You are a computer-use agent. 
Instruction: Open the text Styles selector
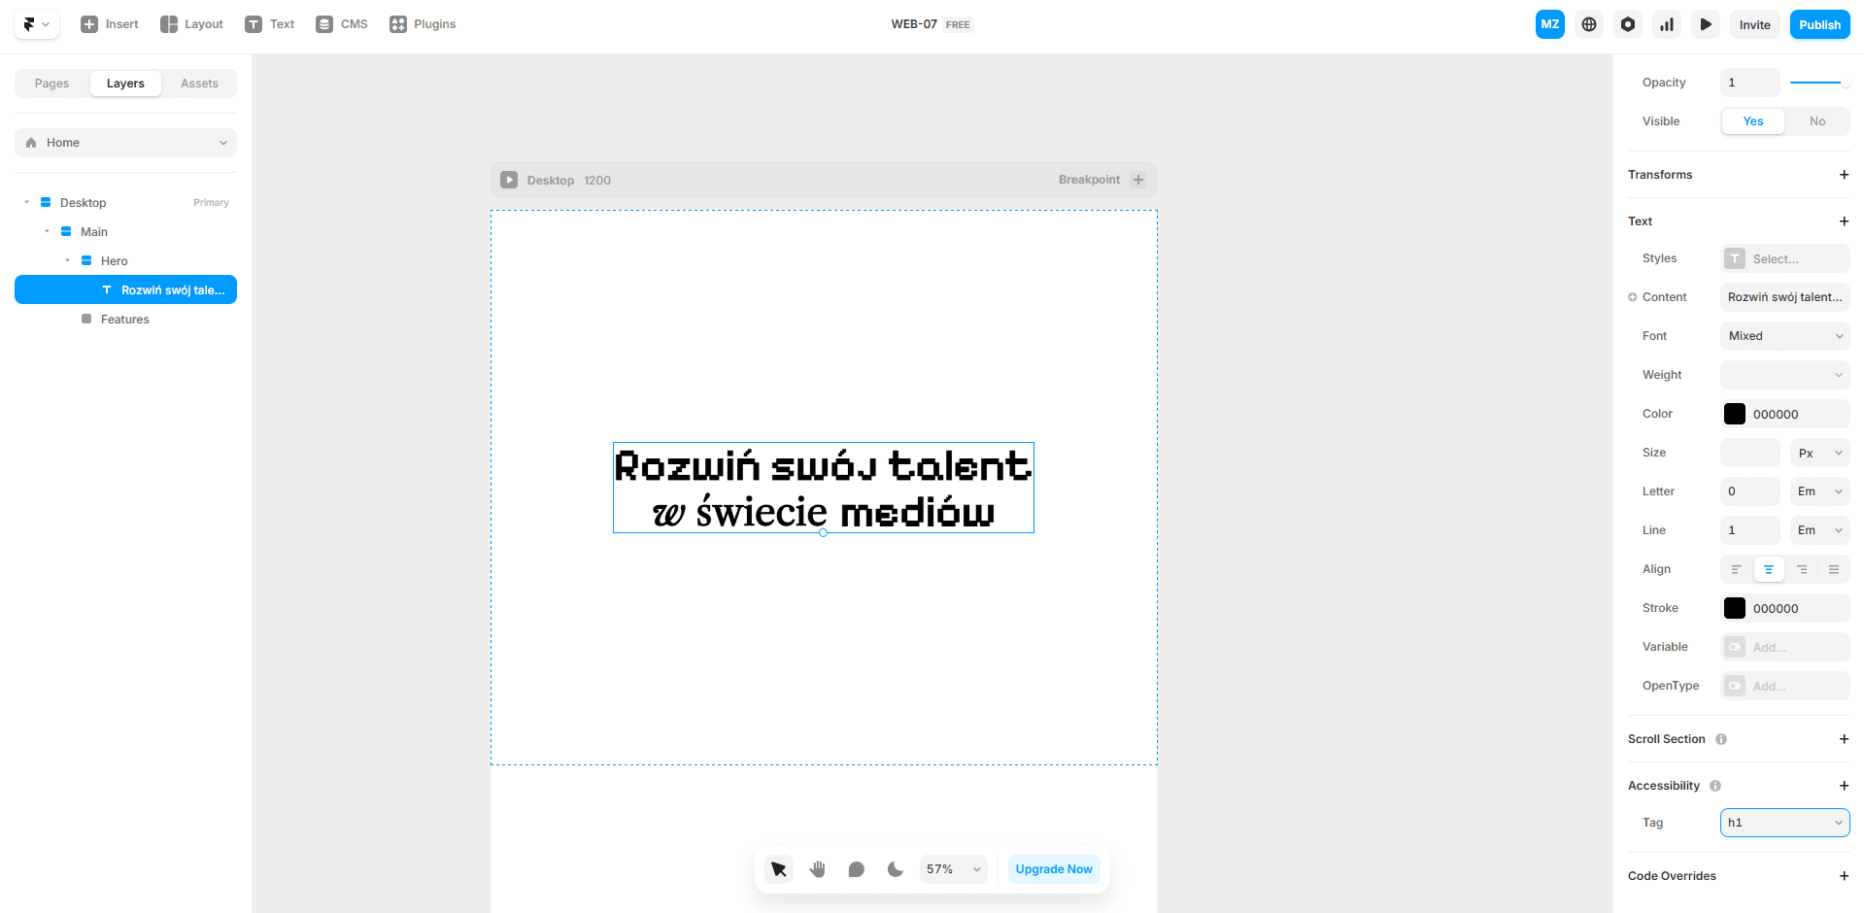click(x=1784, y=258)
